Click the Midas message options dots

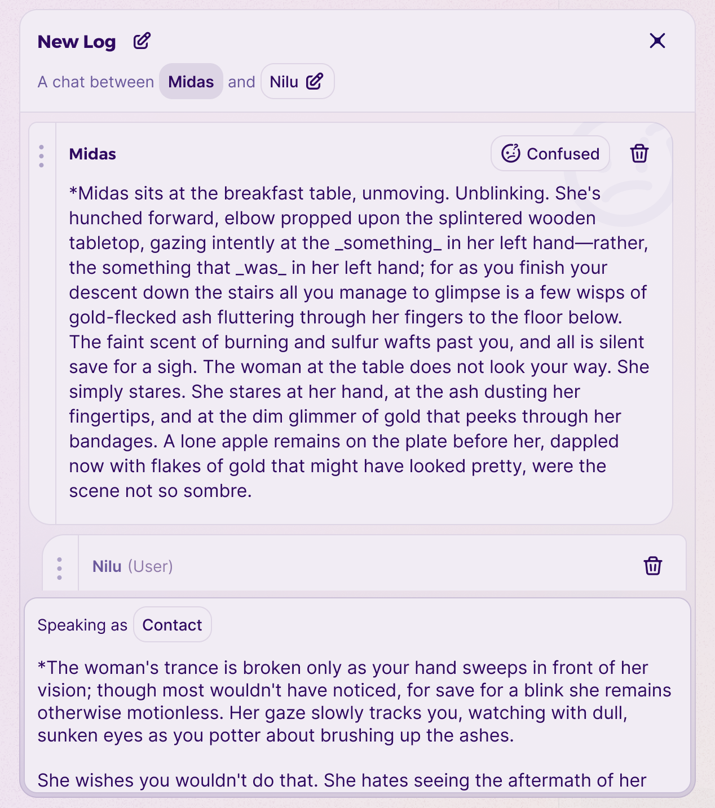(41, 156)
